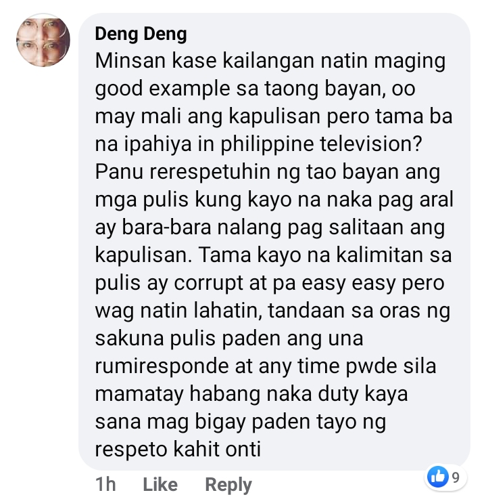Click the word 'corrupt' in the comment
486x497 pixels.
(208, 283)
